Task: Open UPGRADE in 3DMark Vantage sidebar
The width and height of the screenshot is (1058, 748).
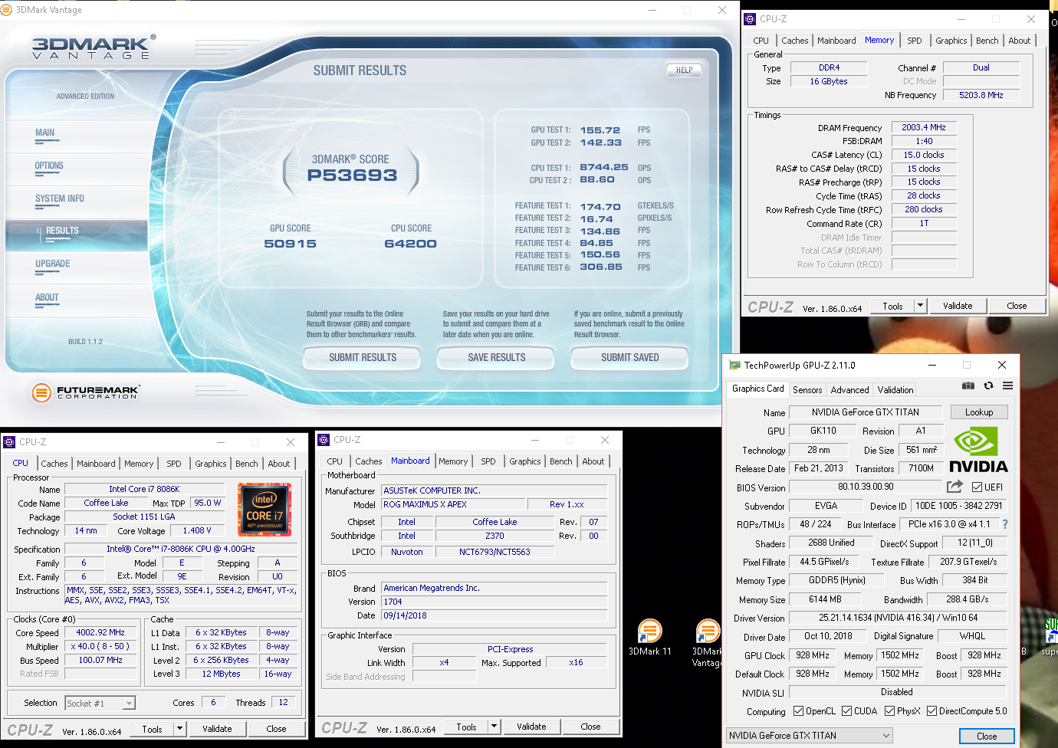Action: 53,264
